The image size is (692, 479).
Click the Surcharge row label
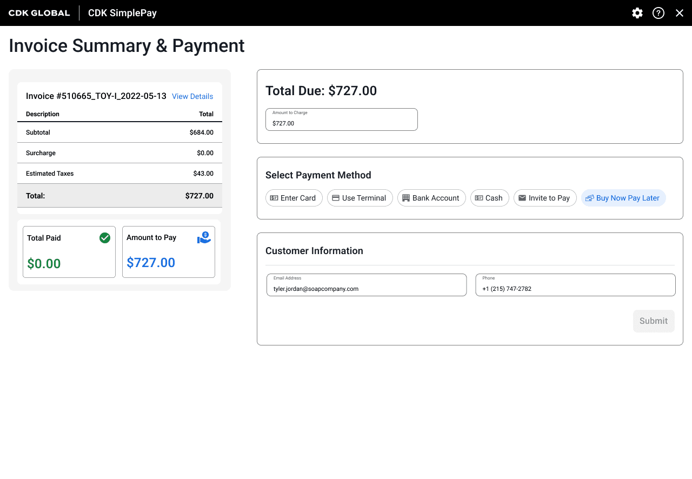(41, 153)
